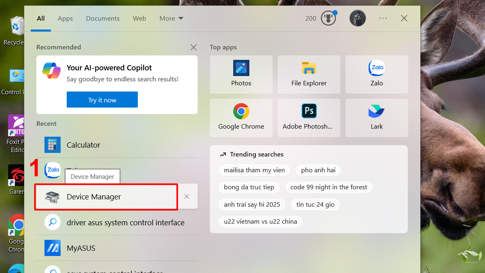The image size is (485, 273).
Task: Switch to the Documents tab
Action: (103, 19)
